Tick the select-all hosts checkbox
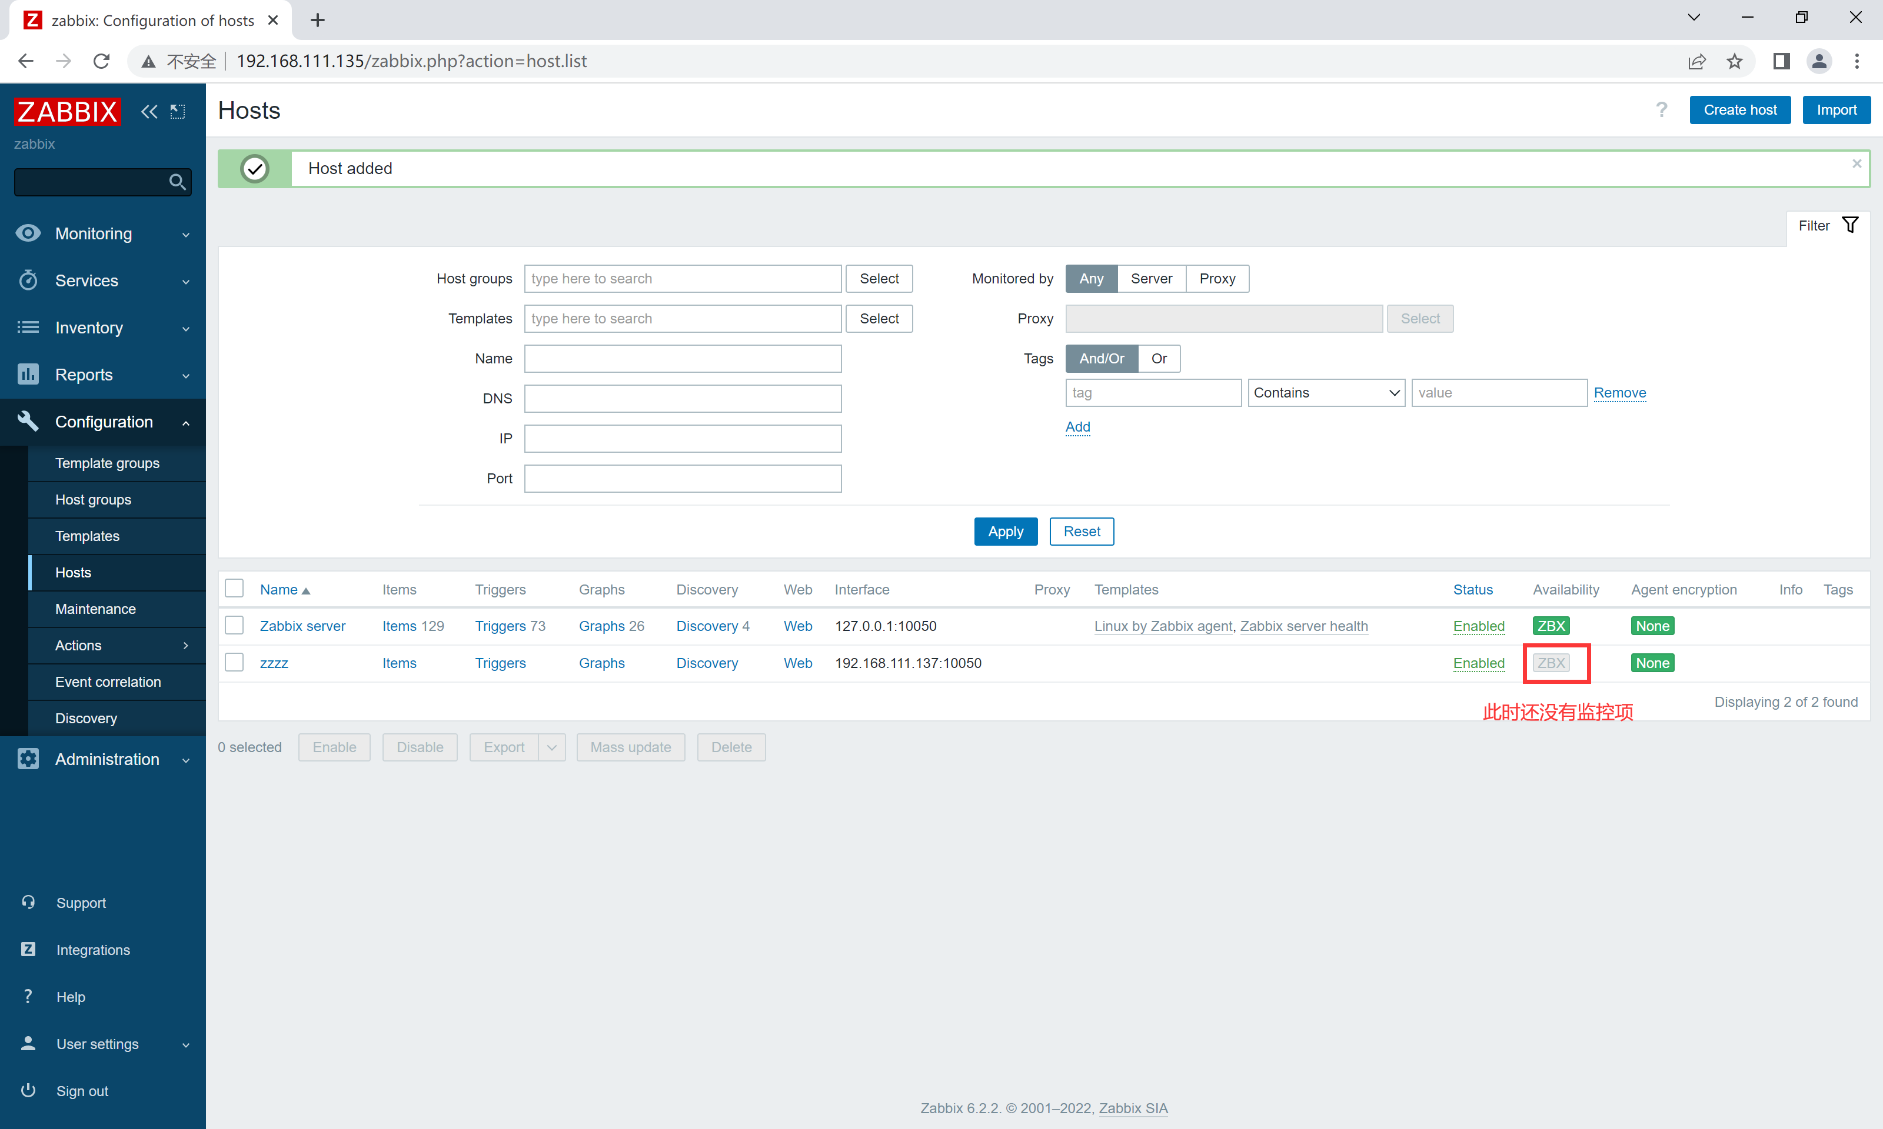The image size is (1883, 1129). [x=234, y=588]
